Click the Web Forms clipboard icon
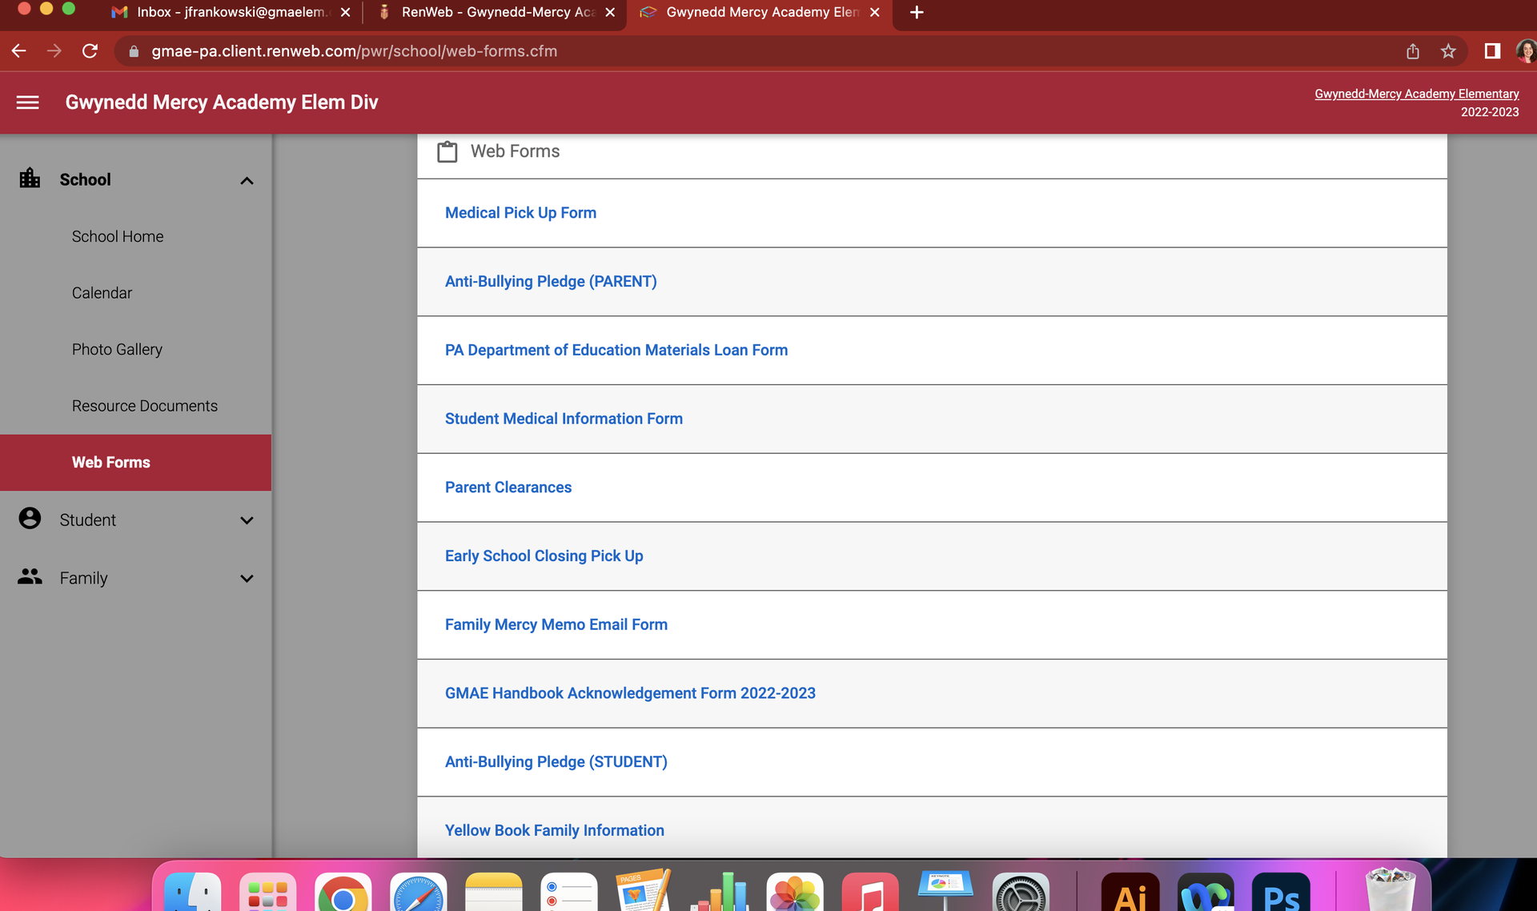 pyautogui.click(x=447, y=150)
